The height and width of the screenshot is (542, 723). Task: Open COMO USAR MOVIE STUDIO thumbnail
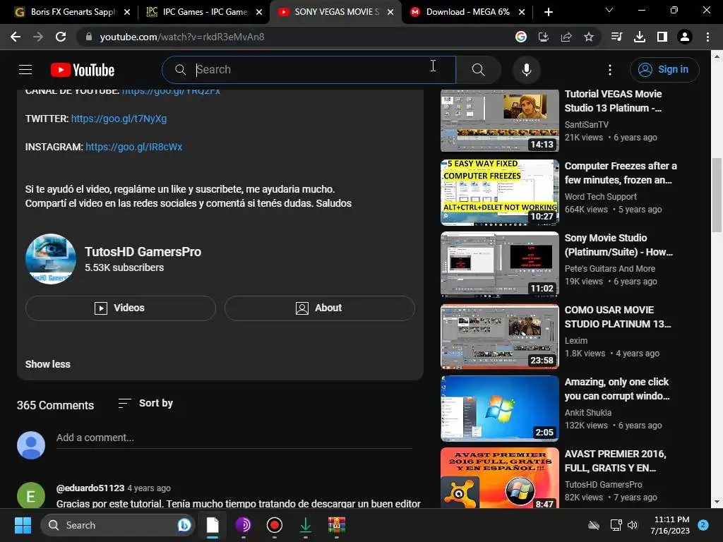(500, 337)
